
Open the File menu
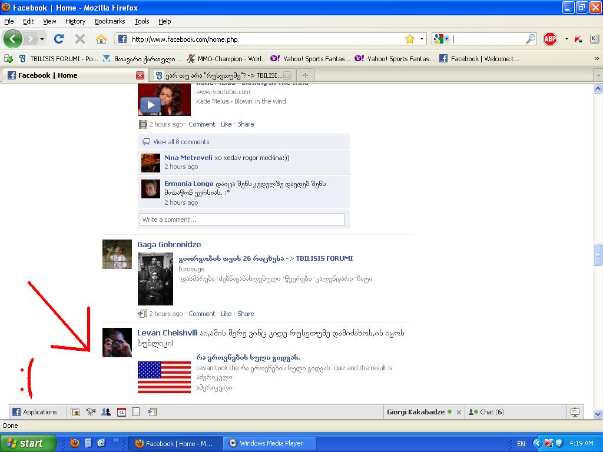[9, 21]
